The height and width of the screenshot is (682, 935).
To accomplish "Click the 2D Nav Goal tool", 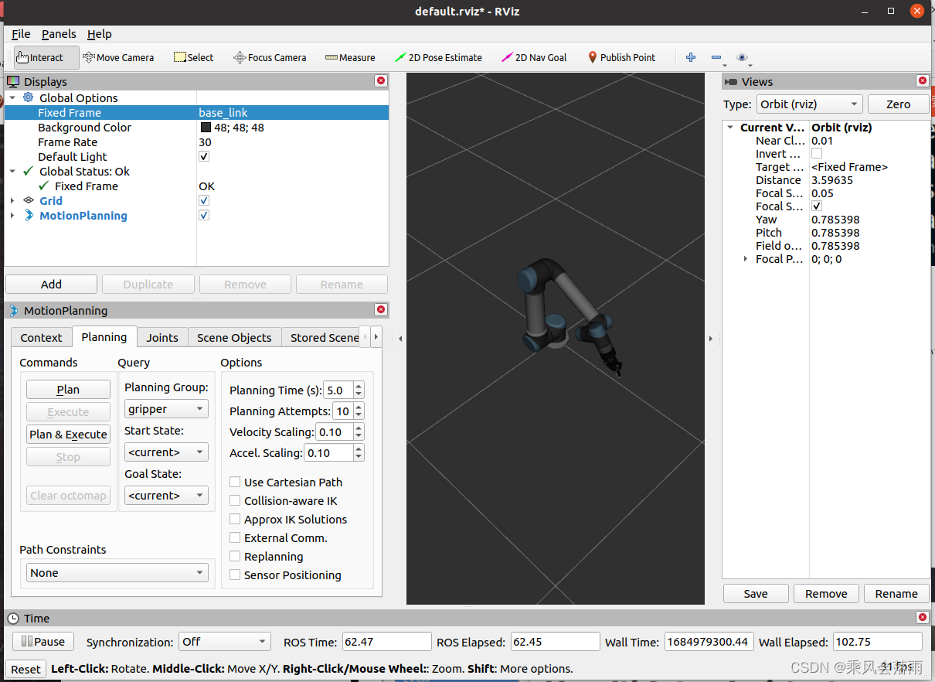I will pyautogui.click(x=533, y=57).
